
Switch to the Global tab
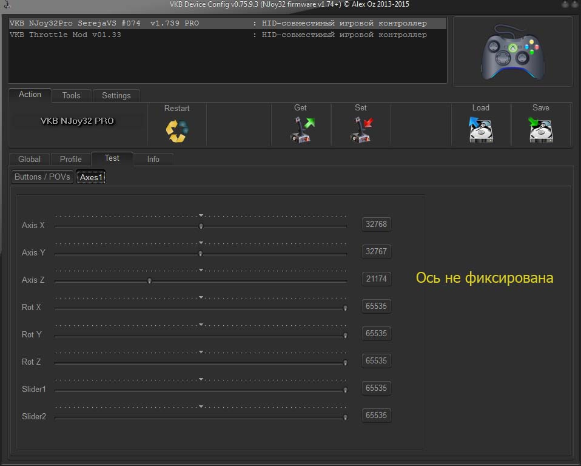pos(29,159)
